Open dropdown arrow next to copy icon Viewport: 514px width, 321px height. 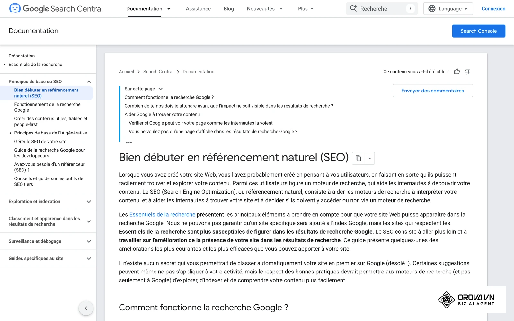click(370, 158)
